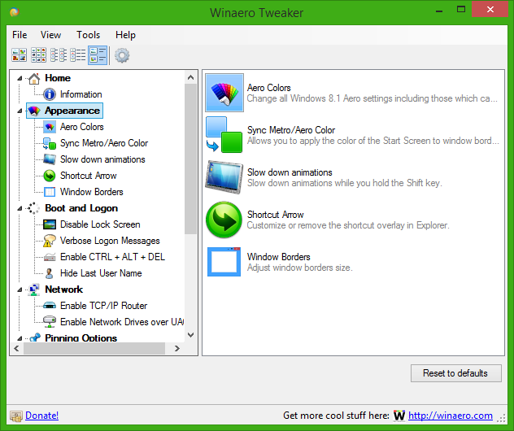Click large Slow down animations monitor icon

click(224, 177)
